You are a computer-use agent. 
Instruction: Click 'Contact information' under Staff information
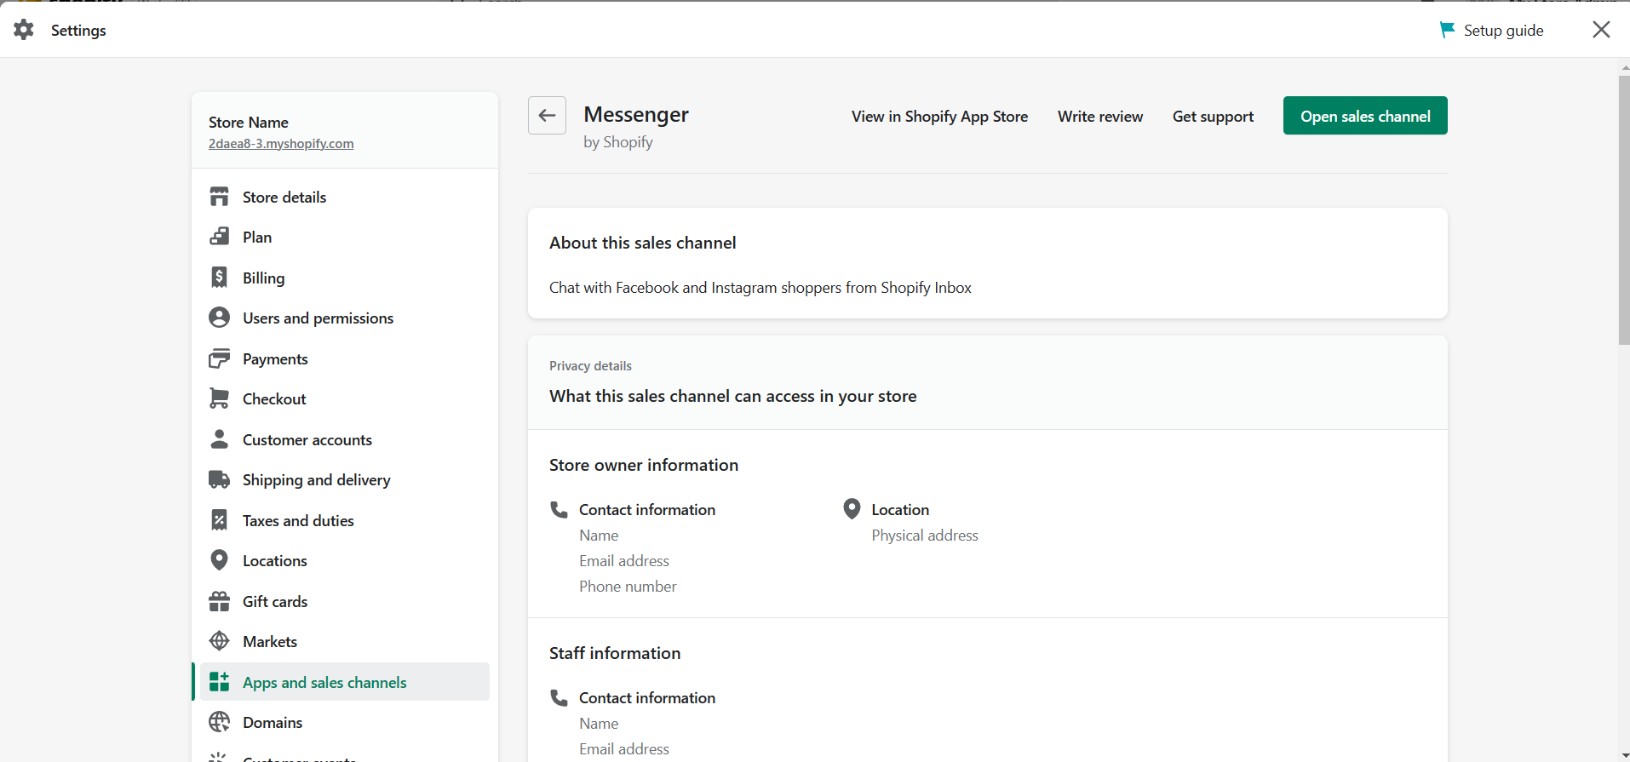[x=647, y=698]
